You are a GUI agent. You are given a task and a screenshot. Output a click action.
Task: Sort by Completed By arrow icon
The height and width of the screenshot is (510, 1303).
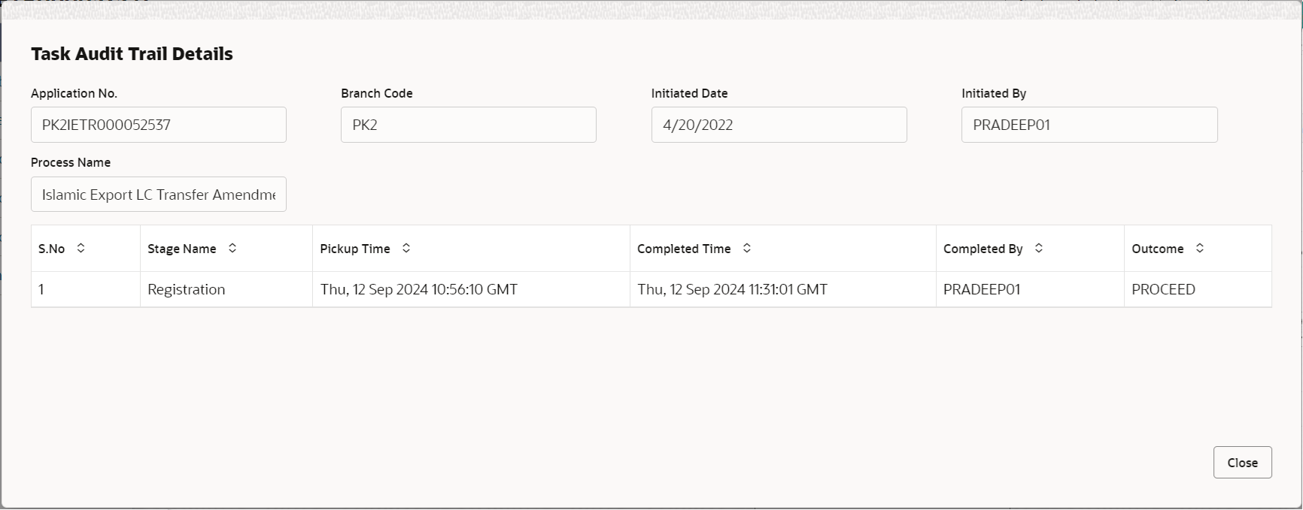(x=1039, y=248)
